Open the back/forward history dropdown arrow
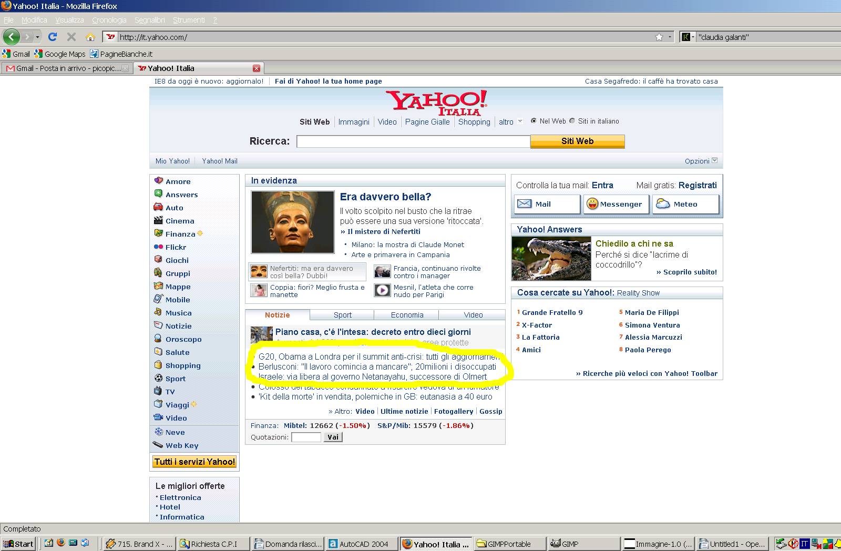Screen dimensions: 841x551 (37, 37)
